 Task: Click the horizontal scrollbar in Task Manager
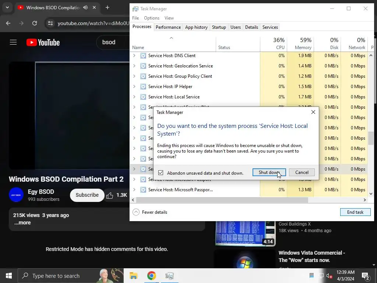222,200
